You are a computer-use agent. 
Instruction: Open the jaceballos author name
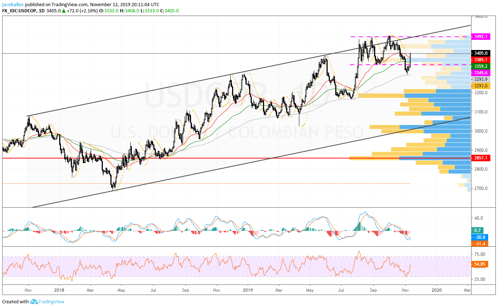[x=13, y=5]
